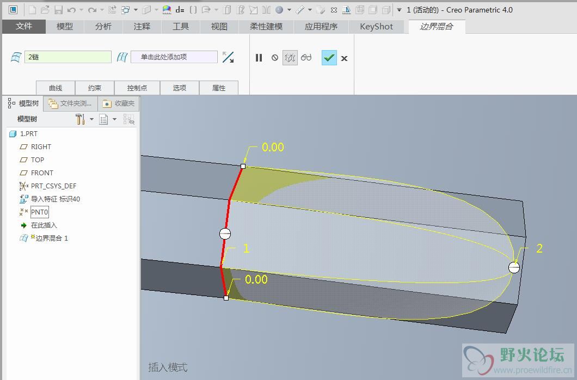Cancel the boundary blend with X button
The height and width of the screenshot is (380, 577).
click(344, 58)
